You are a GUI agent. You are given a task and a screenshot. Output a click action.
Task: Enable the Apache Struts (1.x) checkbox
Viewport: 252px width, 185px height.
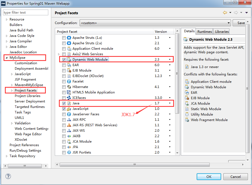tap(64, 38)
